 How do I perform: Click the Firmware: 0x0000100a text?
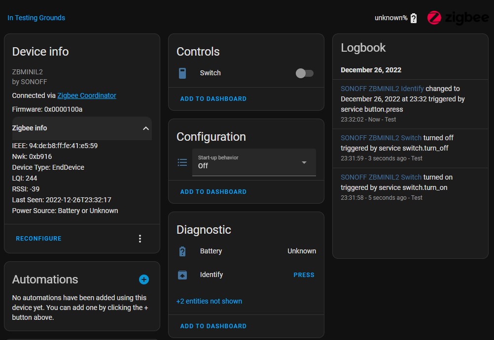(47, 109)
